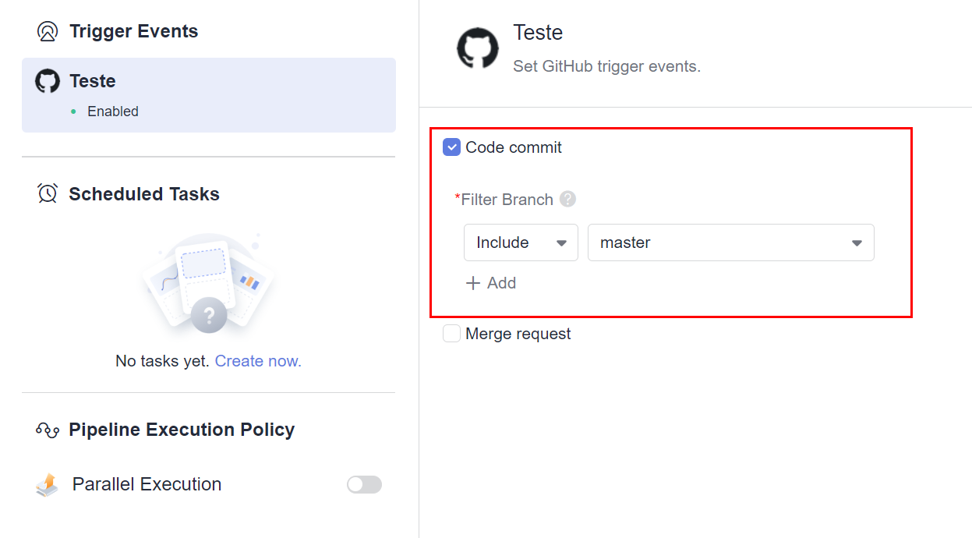
Task: Select the Teste trigger event item
Action: (x=208, y=94)
